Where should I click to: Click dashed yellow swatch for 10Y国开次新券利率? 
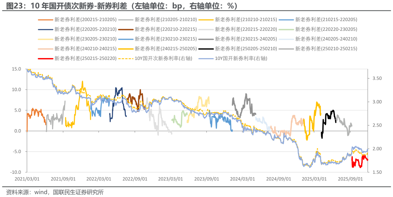click(x=126, y=59)
